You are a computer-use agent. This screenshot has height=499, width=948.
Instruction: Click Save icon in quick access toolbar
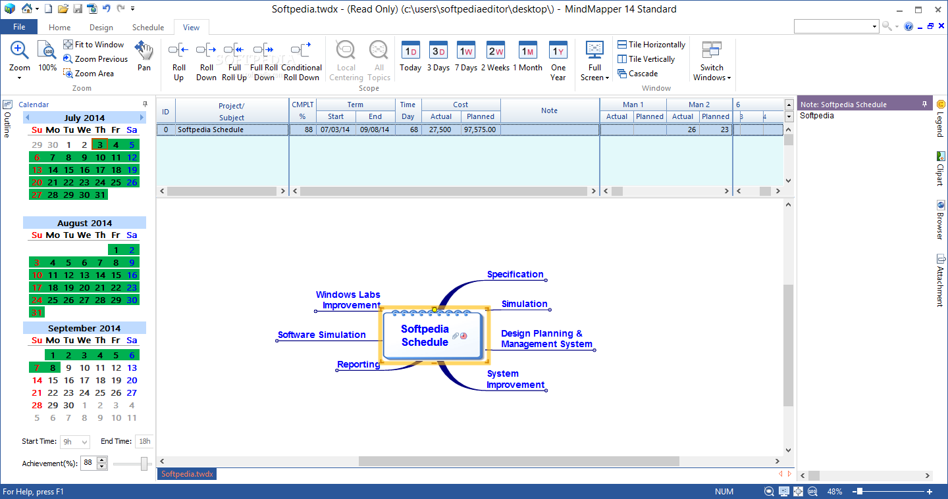point(78,9)
